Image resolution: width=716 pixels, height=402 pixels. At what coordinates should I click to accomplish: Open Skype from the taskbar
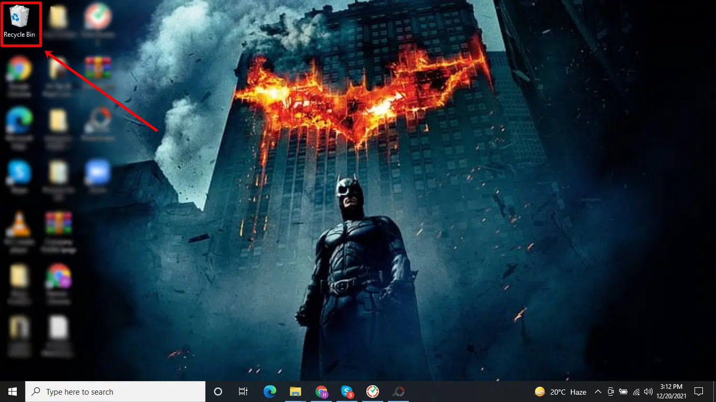[347, 392]
